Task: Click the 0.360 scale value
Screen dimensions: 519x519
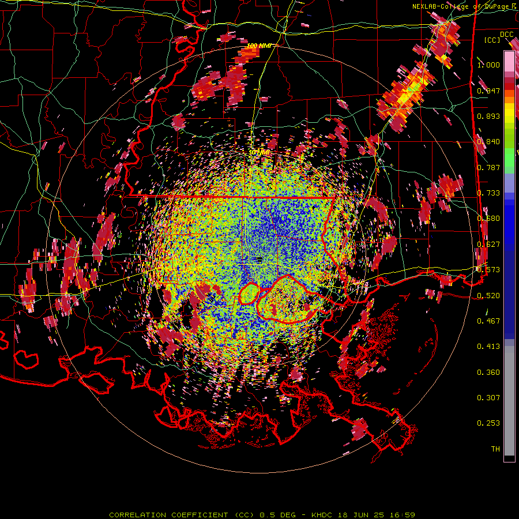Action: [488, 373]
